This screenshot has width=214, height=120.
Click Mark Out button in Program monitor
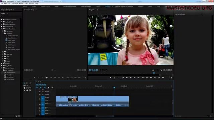pyautogui.click(x=118, y=78)
